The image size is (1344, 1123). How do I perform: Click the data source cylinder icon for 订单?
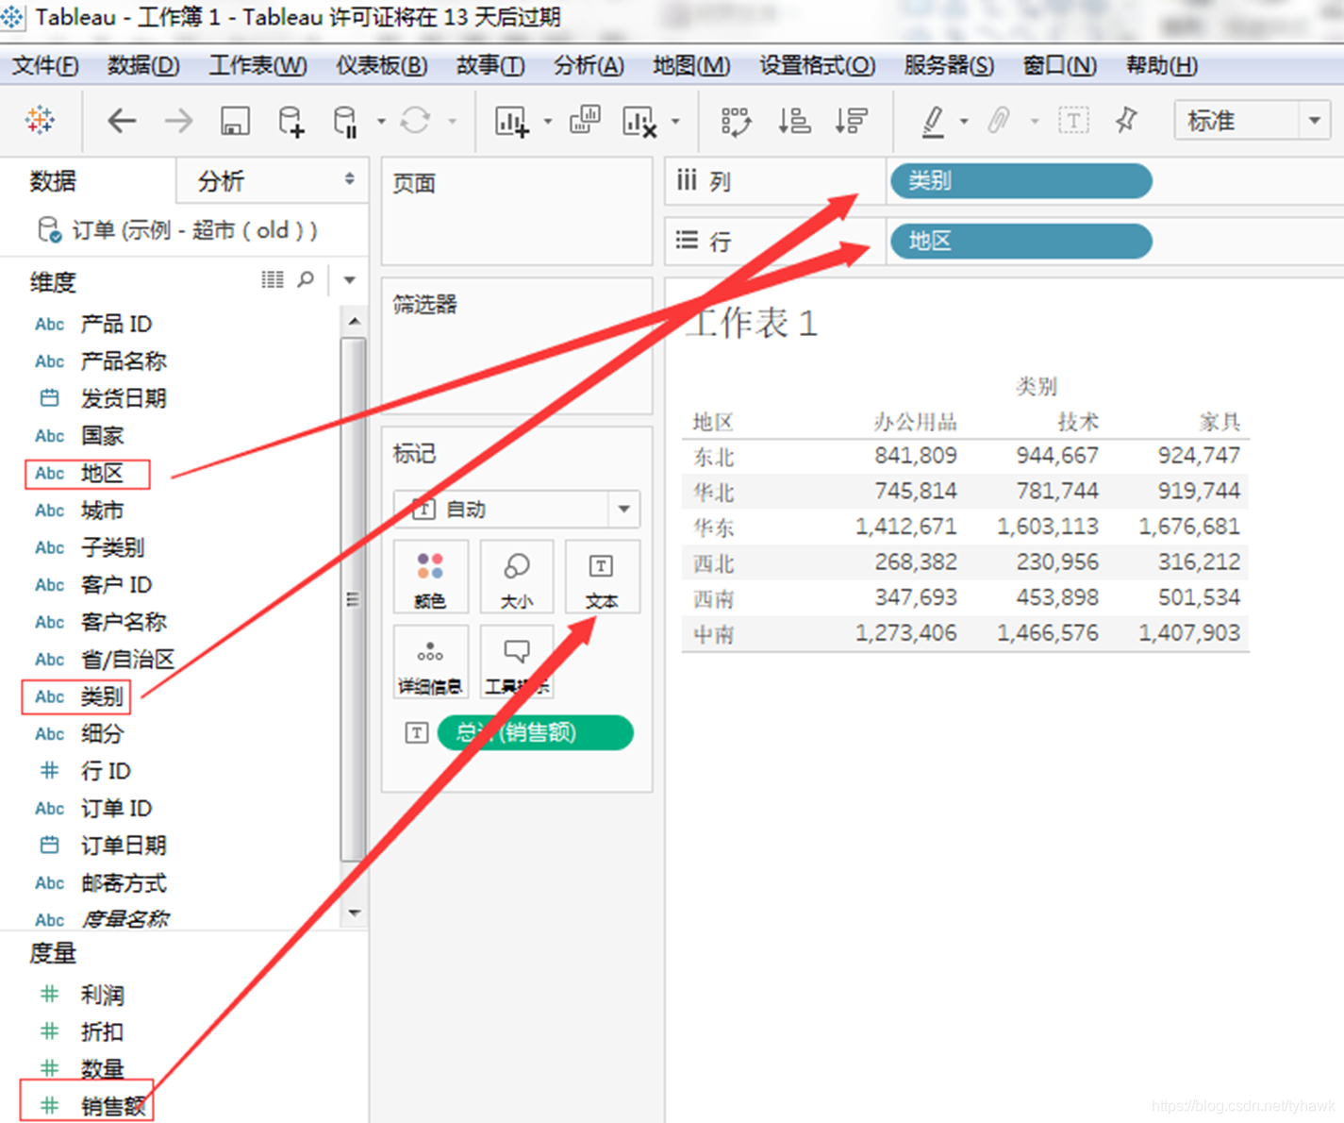(49, 230)
